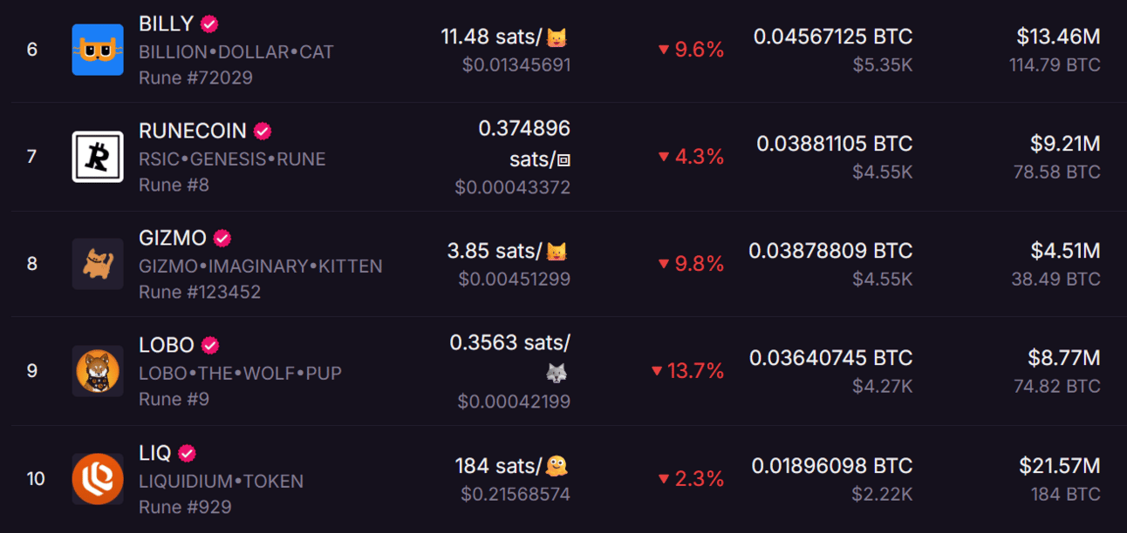Click the RUNECOIN logo icon
The height and width of the screenshot is (533, 1127).
click(98, 157)
